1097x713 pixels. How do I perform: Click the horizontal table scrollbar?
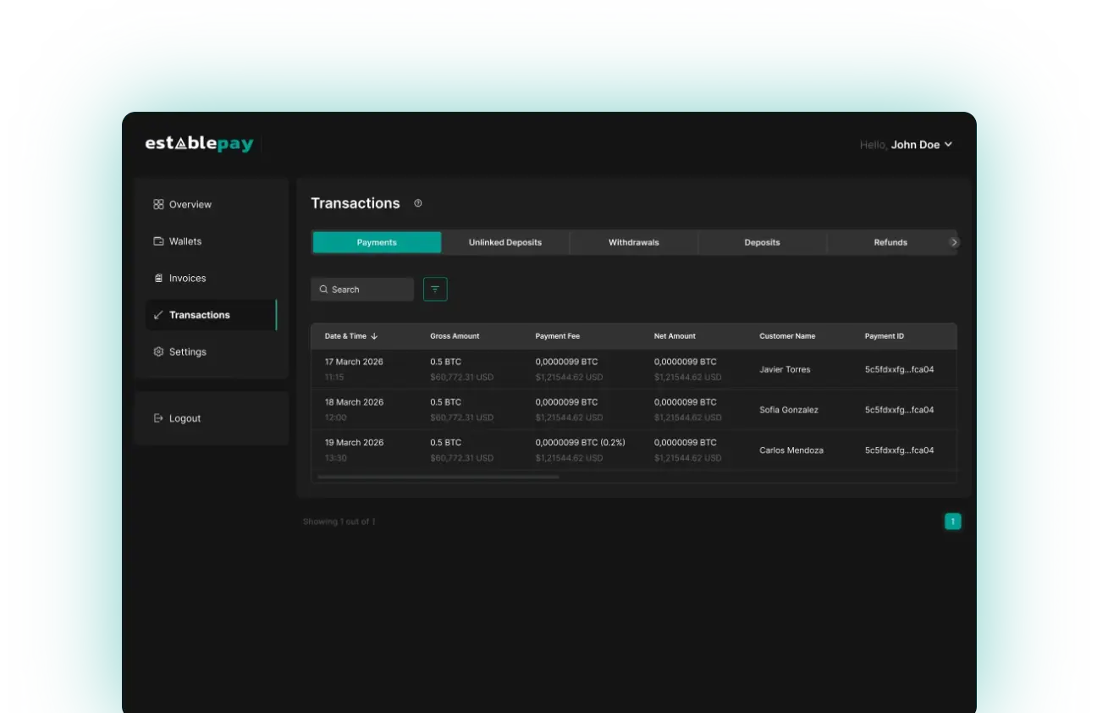point(438,478)
